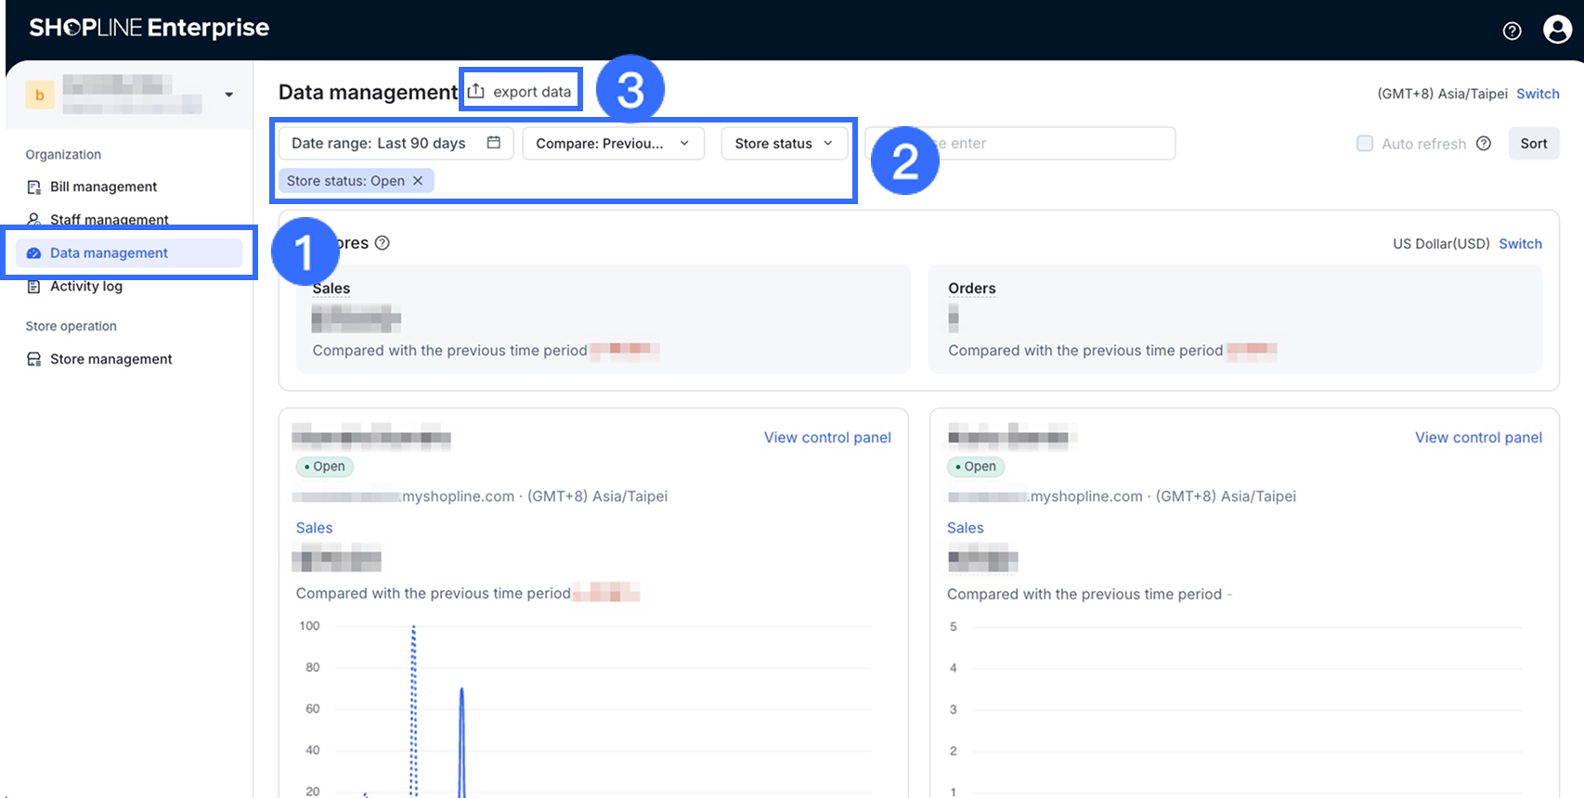
Task: Switch the timezone from Asia/Taipei
Action: pos(1538,94)
